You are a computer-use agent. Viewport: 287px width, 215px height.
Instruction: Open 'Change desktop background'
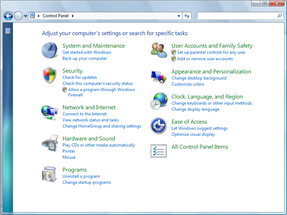point(198,78)
